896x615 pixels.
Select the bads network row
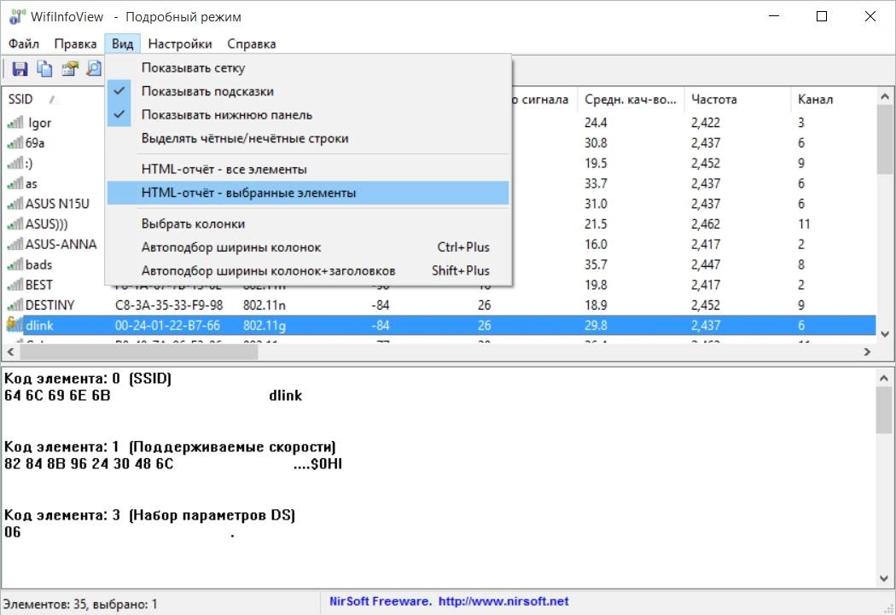point(439,264)
